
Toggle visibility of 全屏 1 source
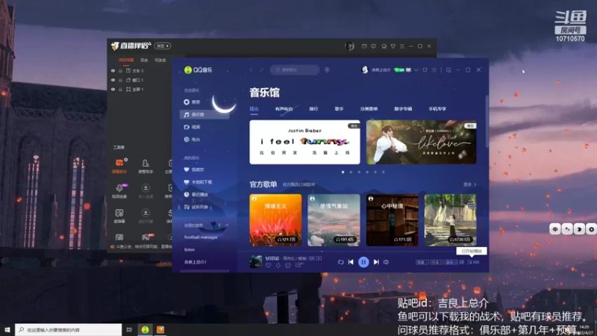click(113, 89)
